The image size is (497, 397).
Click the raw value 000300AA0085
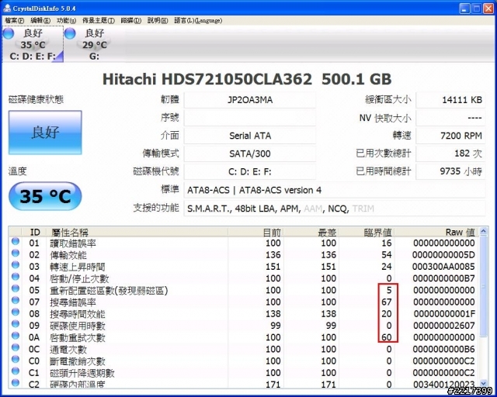443,267
